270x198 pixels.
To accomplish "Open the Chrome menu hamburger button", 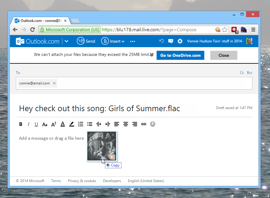I will pos(253,30).
